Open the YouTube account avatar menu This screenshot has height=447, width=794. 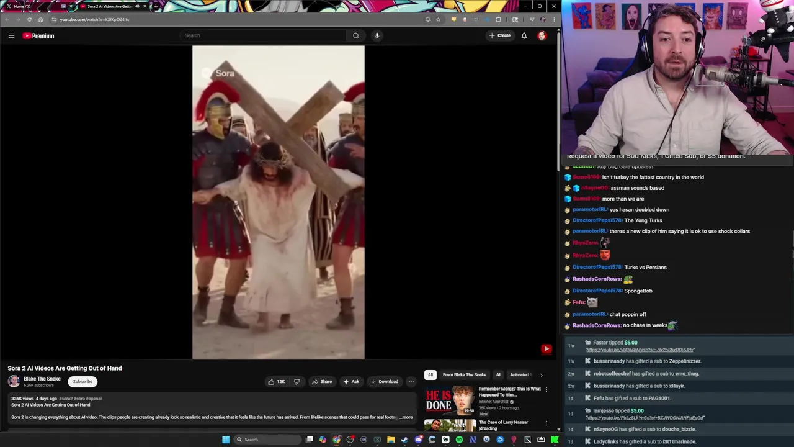coord(542,35)
